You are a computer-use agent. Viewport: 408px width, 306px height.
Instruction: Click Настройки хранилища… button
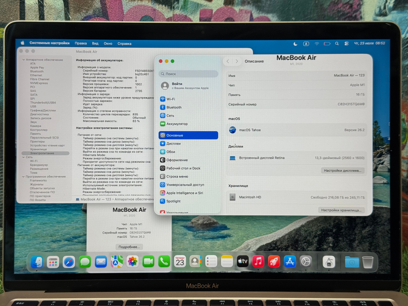tap(341, 210)
